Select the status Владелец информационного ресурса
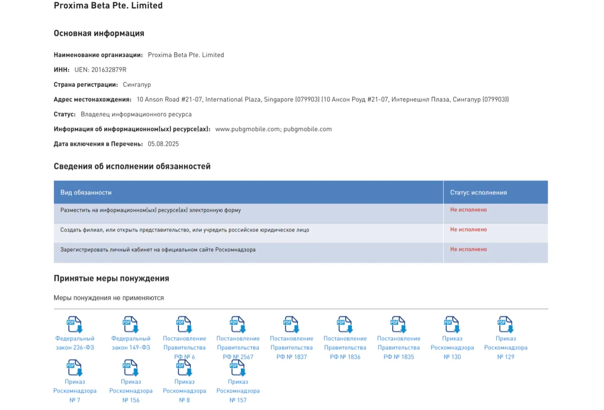Viewport: 604px width, 410px height. [x=136, y=114]
